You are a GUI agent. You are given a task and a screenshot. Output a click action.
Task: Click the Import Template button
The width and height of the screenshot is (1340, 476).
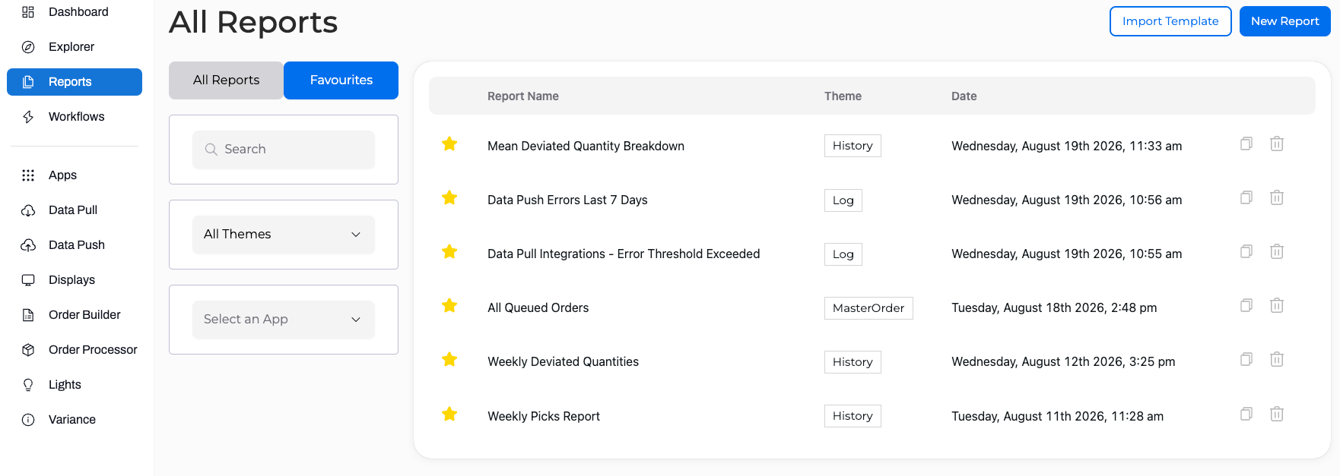click(x=1170, y=21)
